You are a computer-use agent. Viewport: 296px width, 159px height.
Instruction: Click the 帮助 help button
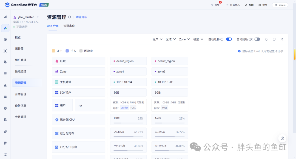pos(249,5)
